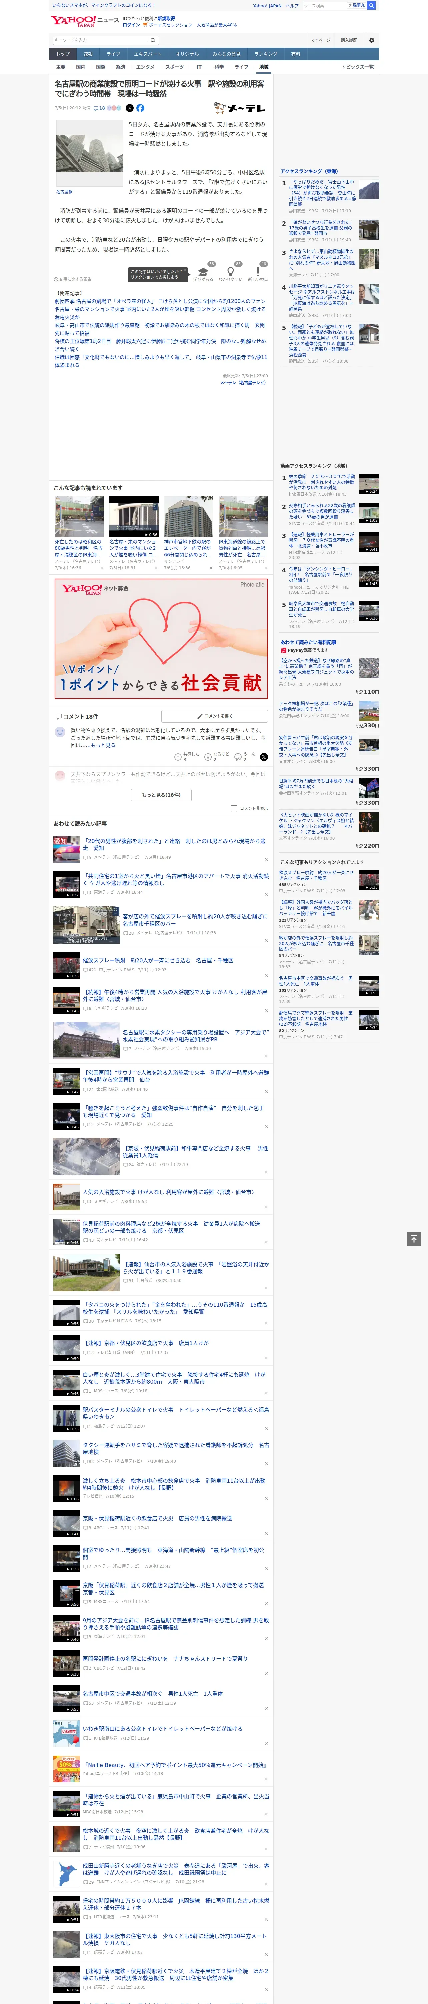
Task: Open the 【京阪・伏見稲荷駅前】和牛専門店など全焼 article
Action: pos(196,1151)
